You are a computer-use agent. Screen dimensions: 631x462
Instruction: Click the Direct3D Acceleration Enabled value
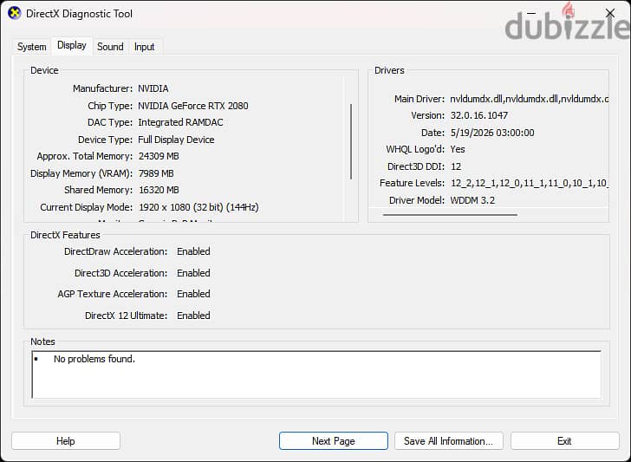(193, 273)
